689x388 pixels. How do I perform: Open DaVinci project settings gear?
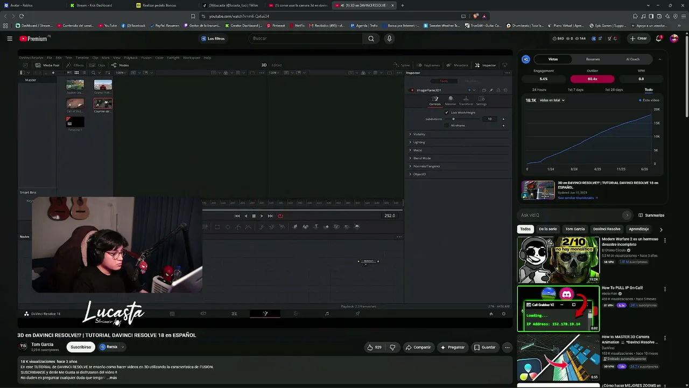(504, 314)
